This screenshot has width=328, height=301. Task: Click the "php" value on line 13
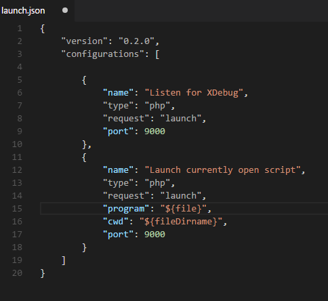click(157, 183)
